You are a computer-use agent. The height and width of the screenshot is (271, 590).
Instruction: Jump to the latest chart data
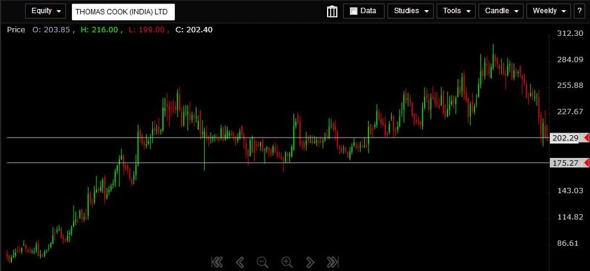pyautogui.click(x=332, y=261)
